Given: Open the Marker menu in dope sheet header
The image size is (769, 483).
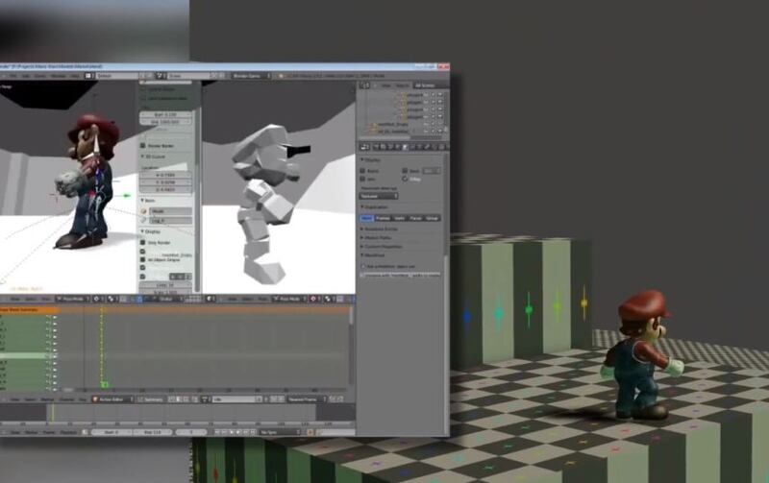Looking at the screenshot, I should [x=47, y=399].
